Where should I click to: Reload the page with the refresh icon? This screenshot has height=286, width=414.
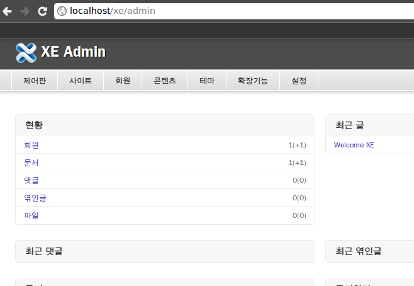point(42,11)
